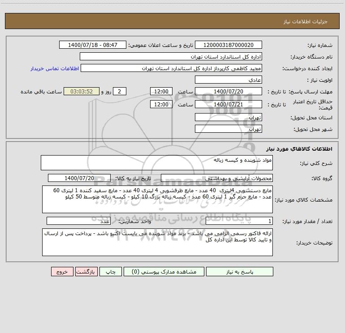Open 'مشاهده مدارک پیوستی (0)' attachments button
This screenshot has width=345, height=333.
164,271
